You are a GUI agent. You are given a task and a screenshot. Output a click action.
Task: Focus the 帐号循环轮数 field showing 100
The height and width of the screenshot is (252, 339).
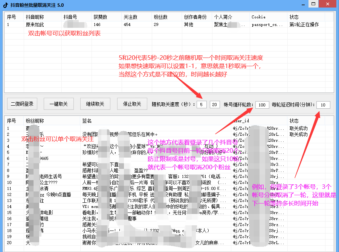pyautogui.click(x=262, y=105)
